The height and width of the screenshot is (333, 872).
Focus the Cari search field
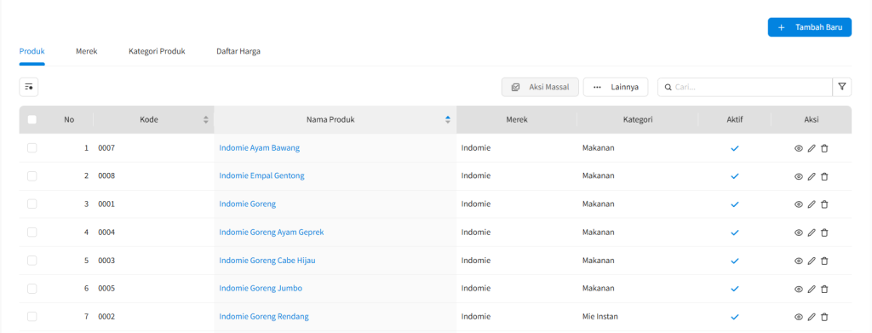pos(745,87)
